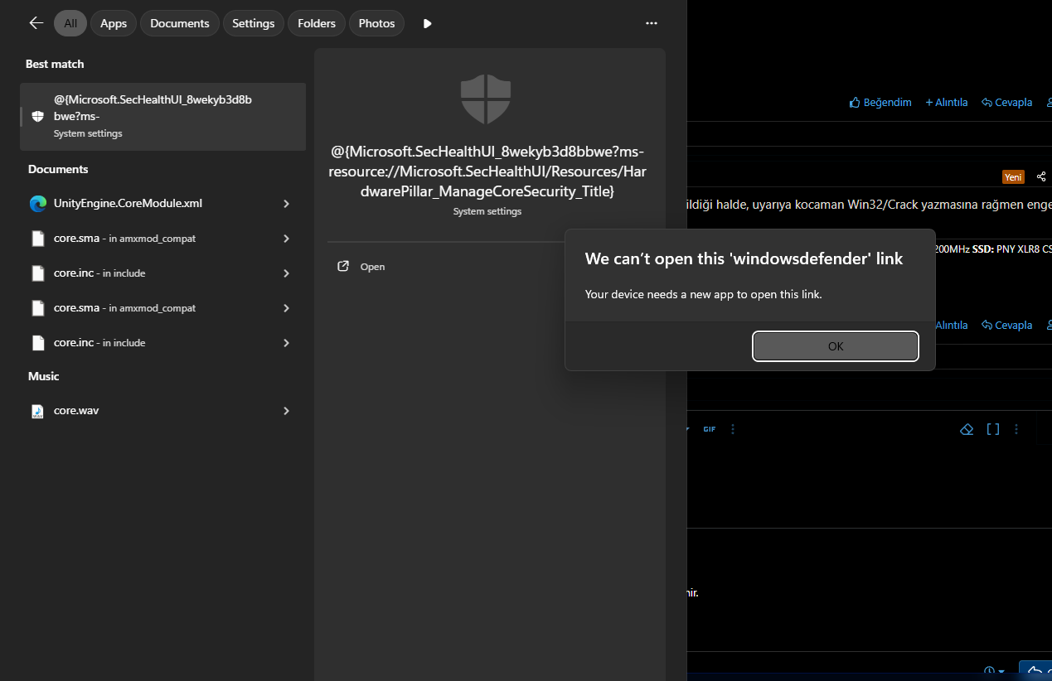
Task: Click the Open action in preview pane
Action: pyautogui.click(x=372, y=267)
